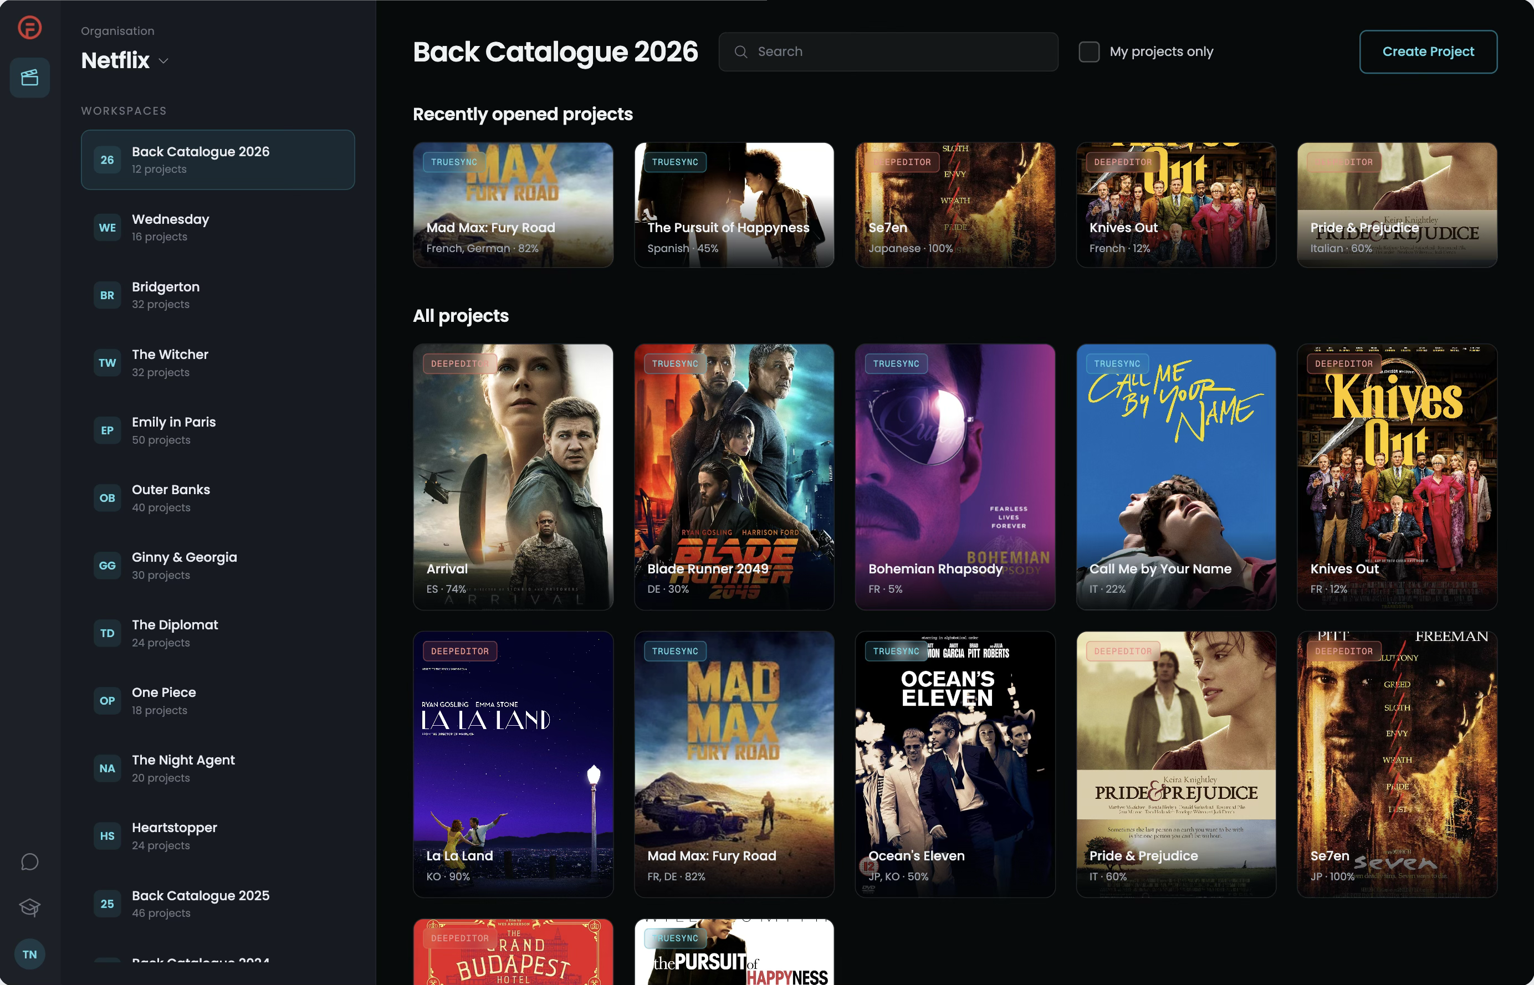
Task: Open the La La Land project card
Action: click(513, 765)
